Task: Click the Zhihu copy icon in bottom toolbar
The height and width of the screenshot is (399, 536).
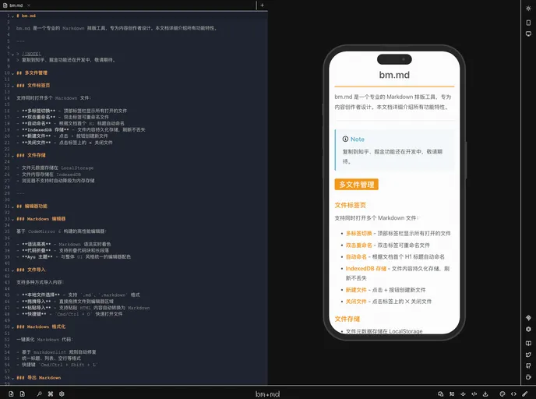Action: (x=452, y=394)
